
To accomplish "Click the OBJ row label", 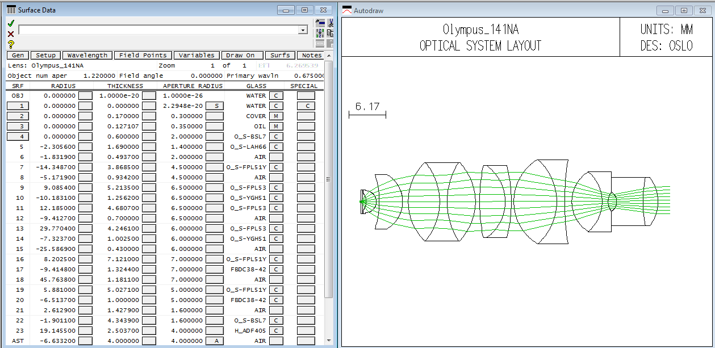I will 18,95.
